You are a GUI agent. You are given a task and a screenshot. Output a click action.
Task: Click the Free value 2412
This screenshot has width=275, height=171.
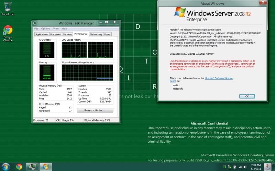[x=69, y=98]
